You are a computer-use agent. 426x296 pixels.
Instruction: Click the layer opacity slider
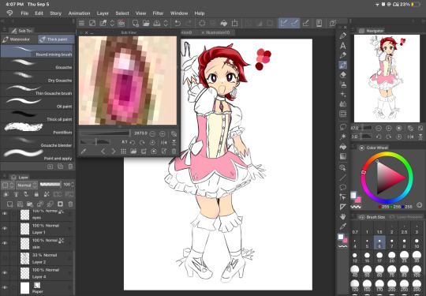[x=50, y=185]
